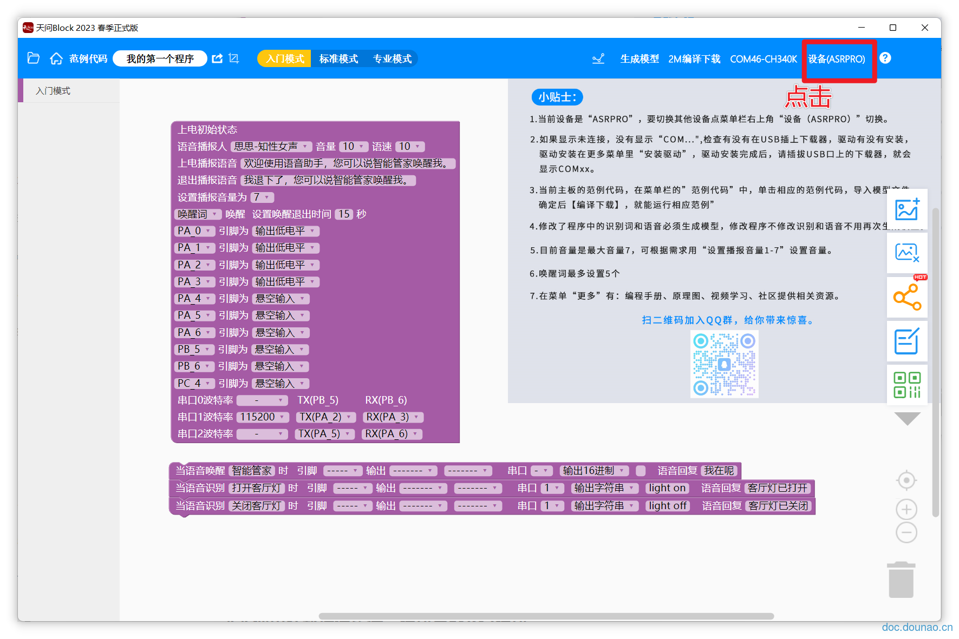Screen dimensions: 959x639
Task: Edit the light on string field
Action: 667,488
